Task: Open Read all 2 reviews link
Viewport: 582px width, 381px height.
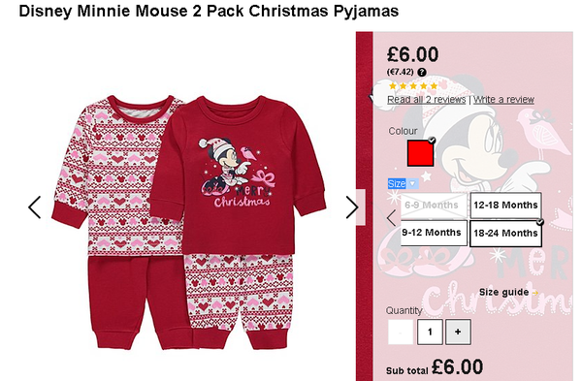Action: click(x=427, y=100)
